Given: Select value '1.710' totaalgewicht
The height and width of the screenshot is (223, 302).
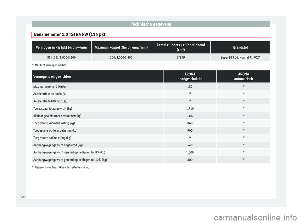Looking at the screenshot, I should point(190,109).
